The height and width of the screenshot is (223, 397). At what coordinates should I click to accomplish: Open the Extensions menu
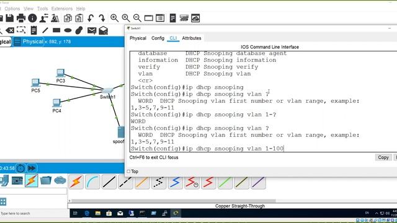62,9
